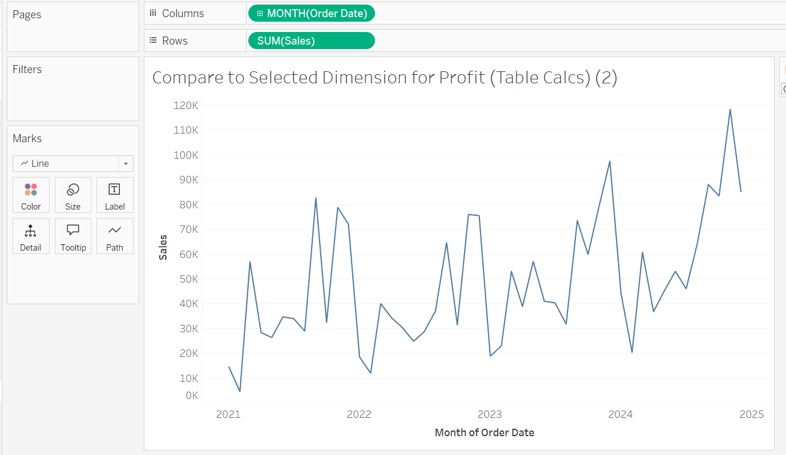The image size is (786, 455).
Task: Select the Month of Order Date axis title
Action: [x=484, y=432]
